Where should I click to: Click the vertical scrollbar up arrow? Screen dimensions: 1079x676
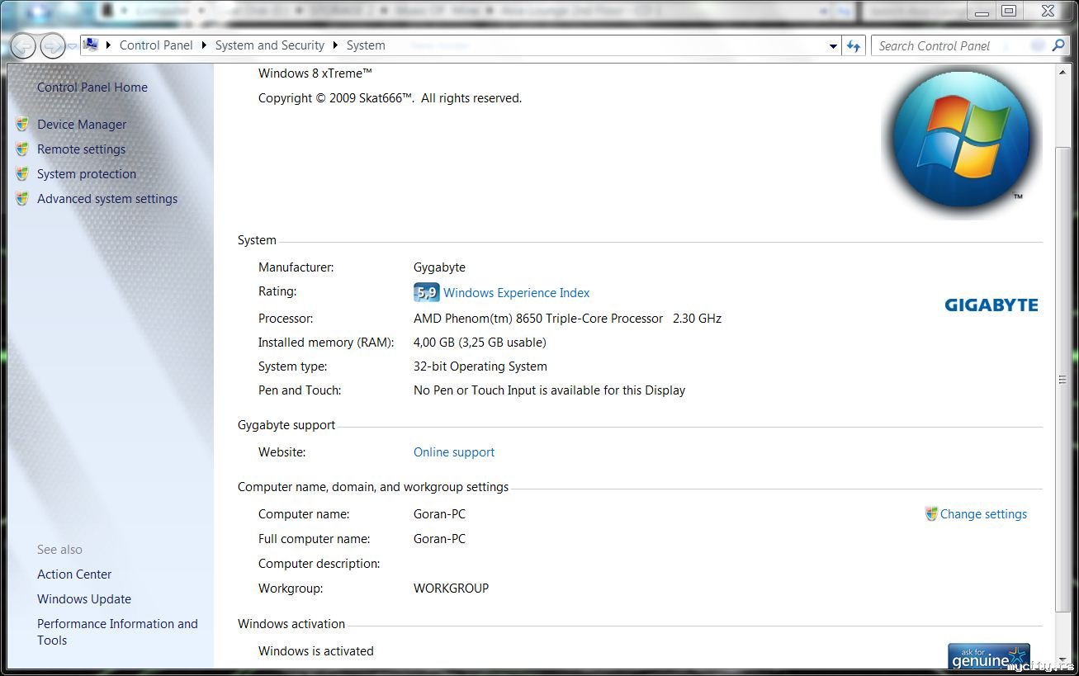tap(1063, 71)
